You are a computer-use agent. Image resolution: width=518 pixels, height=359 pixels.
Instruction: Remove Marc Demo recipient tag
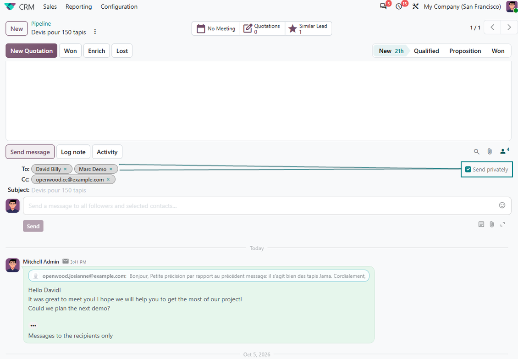(x=111, y=169)
